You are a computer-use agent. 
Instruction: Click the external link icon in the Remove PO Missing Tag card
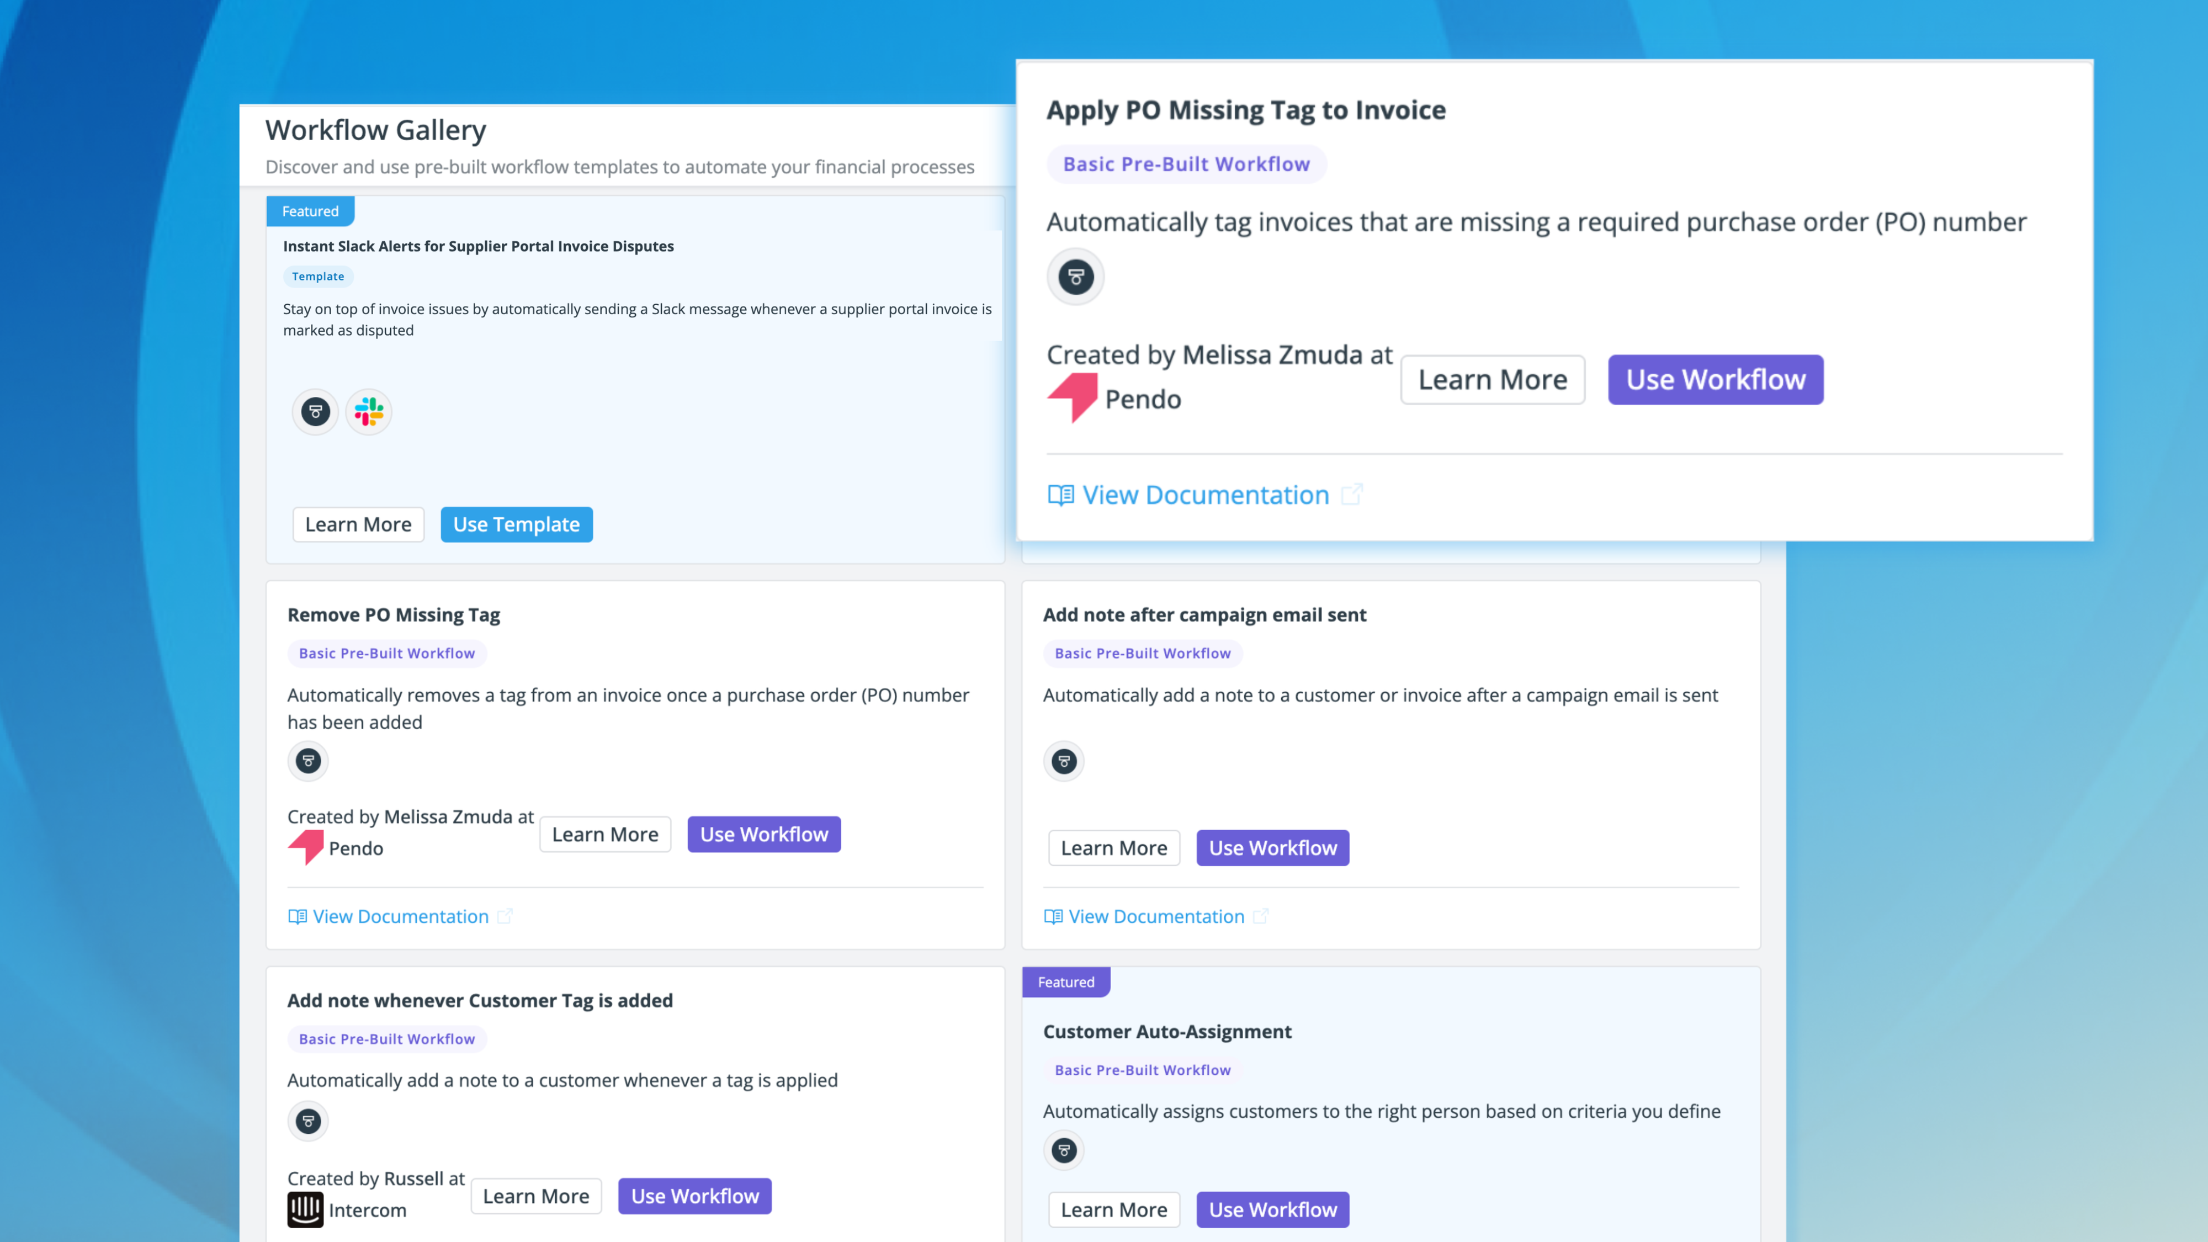point(505,916)
